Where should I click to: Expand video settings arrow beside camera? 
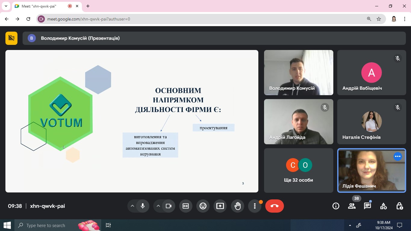click(158, 206)
